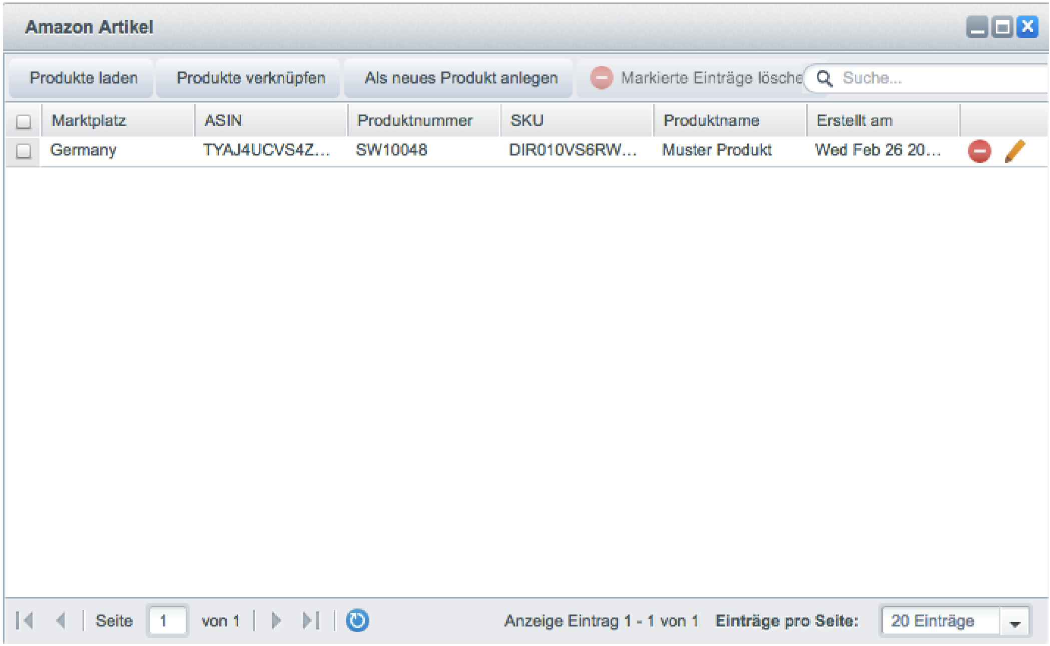Viewport: 1050px width, 646px height.
Task: Go to the previous page arrow
Action: point(61,620)
